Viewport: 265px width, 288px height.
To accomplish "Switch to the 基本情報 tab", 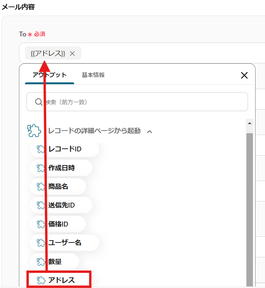I will coord(93,75).
